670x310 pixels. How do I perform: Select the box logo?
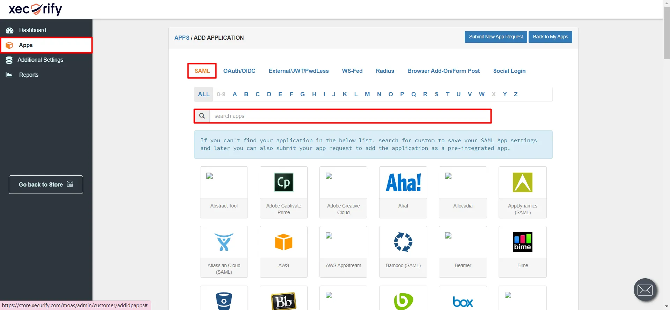tap(463, 302)
